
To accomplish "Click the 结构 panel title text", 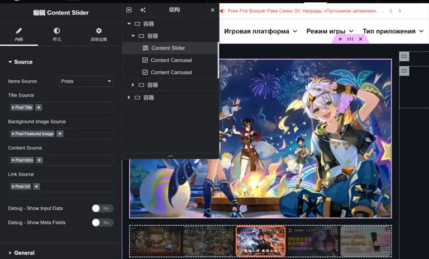I will (x=174, y=10).
